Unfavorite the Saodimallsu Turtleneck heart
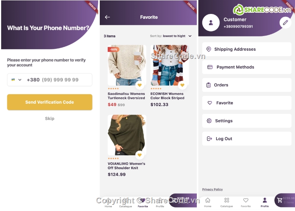This screenshot has height=211, width=295. [x=140, y=85]
